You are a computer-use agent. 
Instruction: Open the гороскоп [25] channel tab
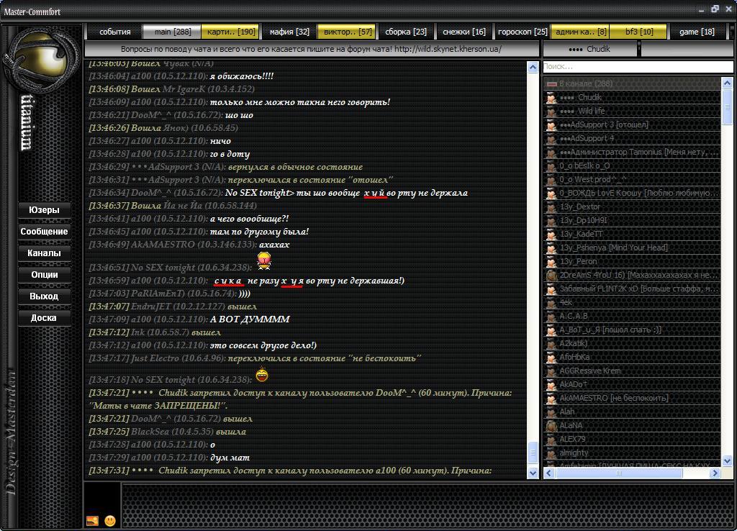[x=523, y=32]
